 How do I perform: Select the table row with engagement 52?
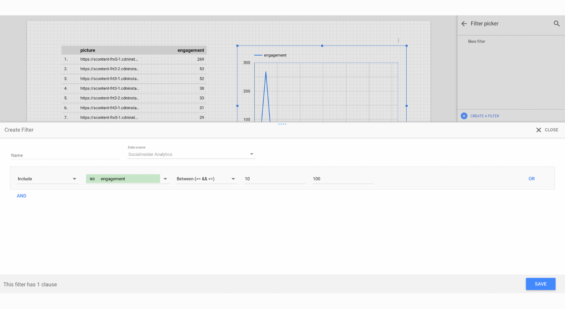click(134, 79)
